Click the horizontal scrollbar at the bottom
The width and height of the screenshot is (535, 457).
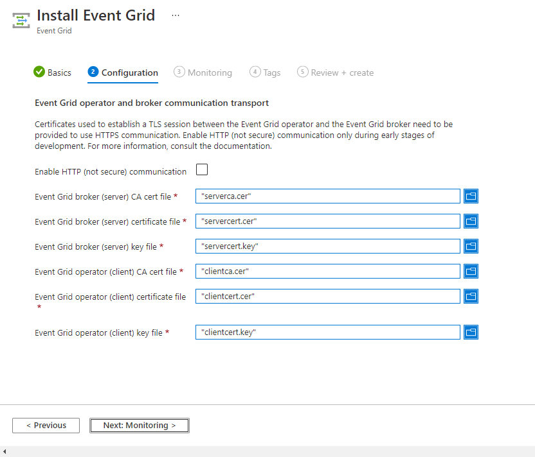pyautogui.click(x=267, y=452)
